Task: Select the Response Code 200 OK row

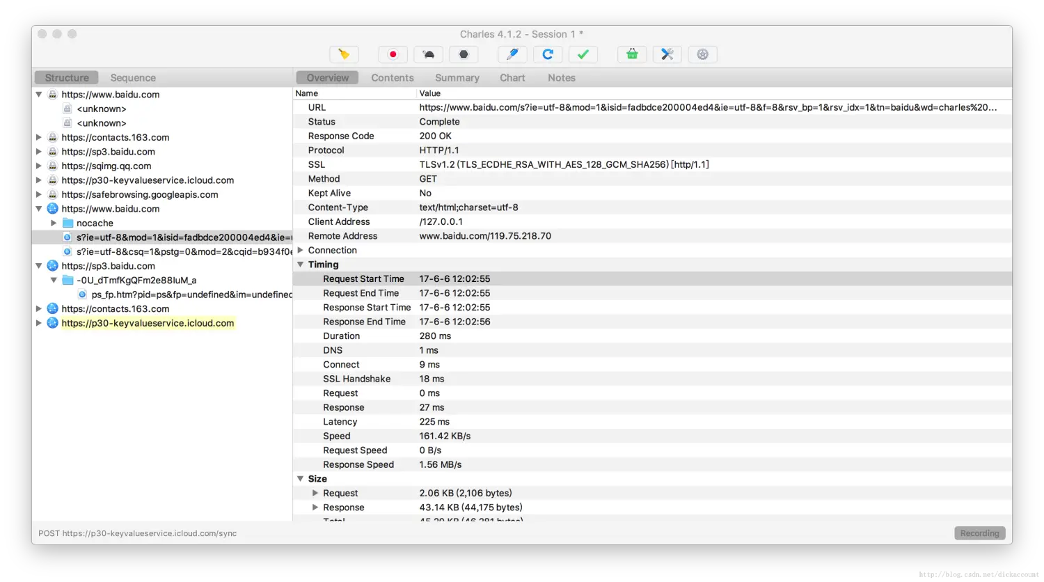Action: click(x=653, y=136)
